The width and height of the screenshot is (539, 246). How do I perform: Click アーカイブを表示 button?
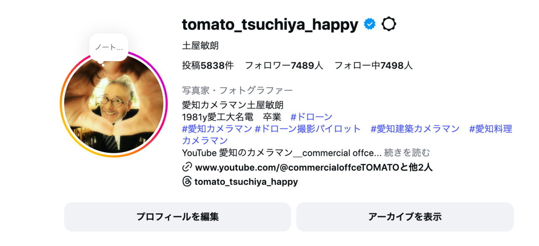405,217
